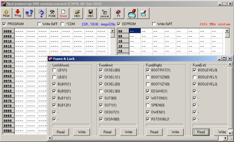
Task: Click the large magnifier toolbar icon
Action: pyautogui.click(x=132, y=13)
